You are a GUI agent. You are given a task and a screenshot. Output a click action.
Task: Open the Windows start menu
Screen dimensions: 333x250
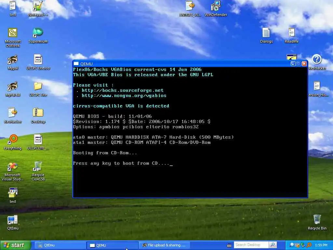[x=15, y=245]
